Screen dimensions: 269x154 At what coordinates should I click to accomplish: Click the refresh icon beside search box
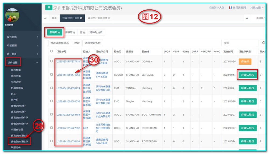(x=263, y=43)
